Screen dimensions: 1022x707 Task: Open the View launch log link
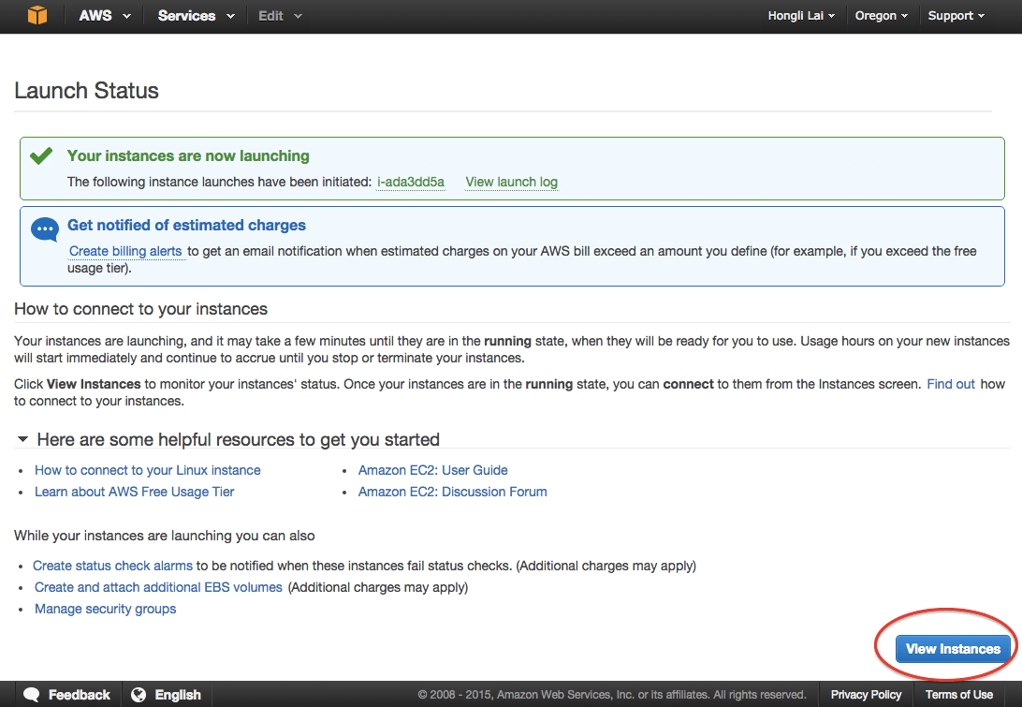tap(512, 182)
